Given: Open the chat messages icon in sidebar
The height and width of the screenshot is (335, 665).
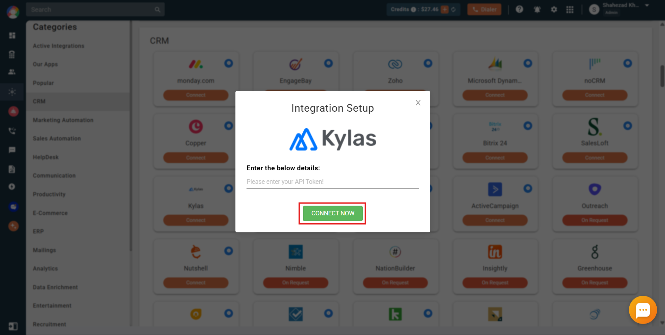Looking at the screenshot, I should (12, 150).
